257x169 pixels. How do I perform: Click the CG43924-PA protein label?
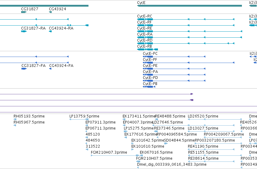(62, 66)
